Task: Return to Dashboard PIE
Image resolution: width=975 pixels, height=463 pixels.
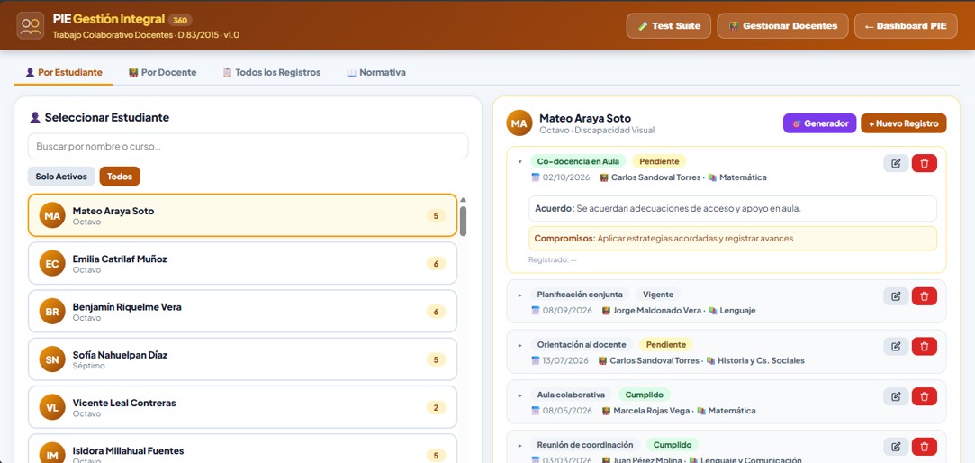Action: point(906,26)
